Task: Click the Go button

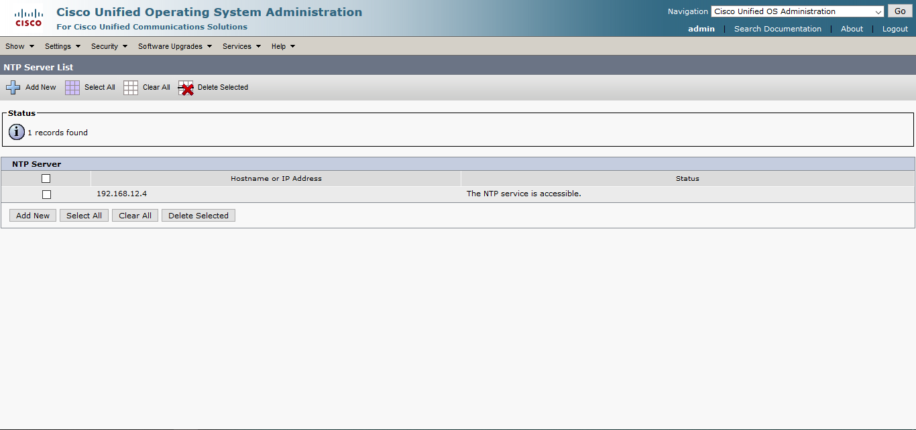Action: click(x=899, y=11)
